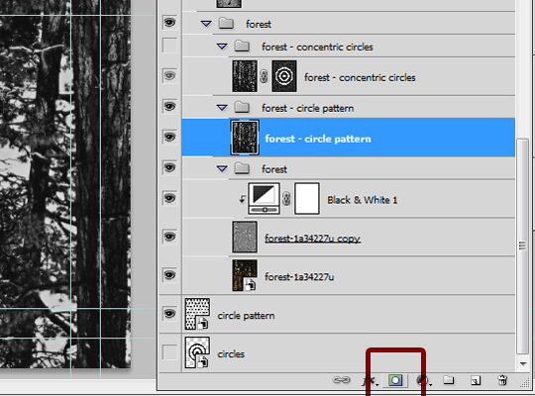Viewport: 535px width, 396px height.
Task: Click the Create new group folder icon
Action: [x=449, y=379]
